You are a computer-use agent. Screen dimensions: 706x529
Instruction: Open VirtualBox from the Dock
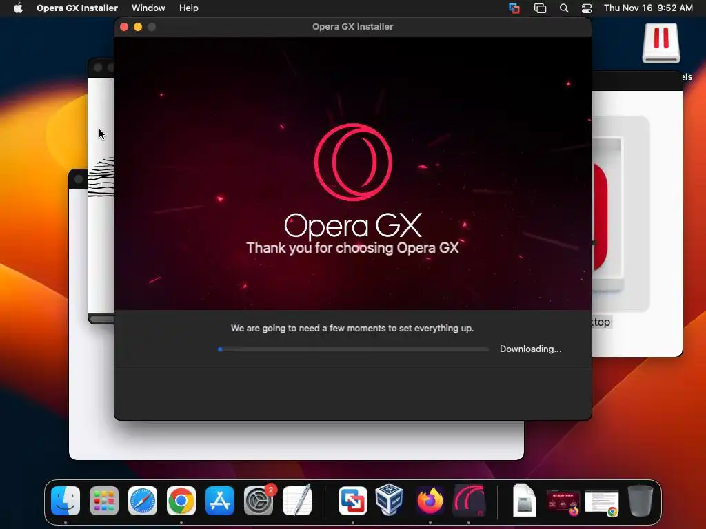(x=389, y=499)
